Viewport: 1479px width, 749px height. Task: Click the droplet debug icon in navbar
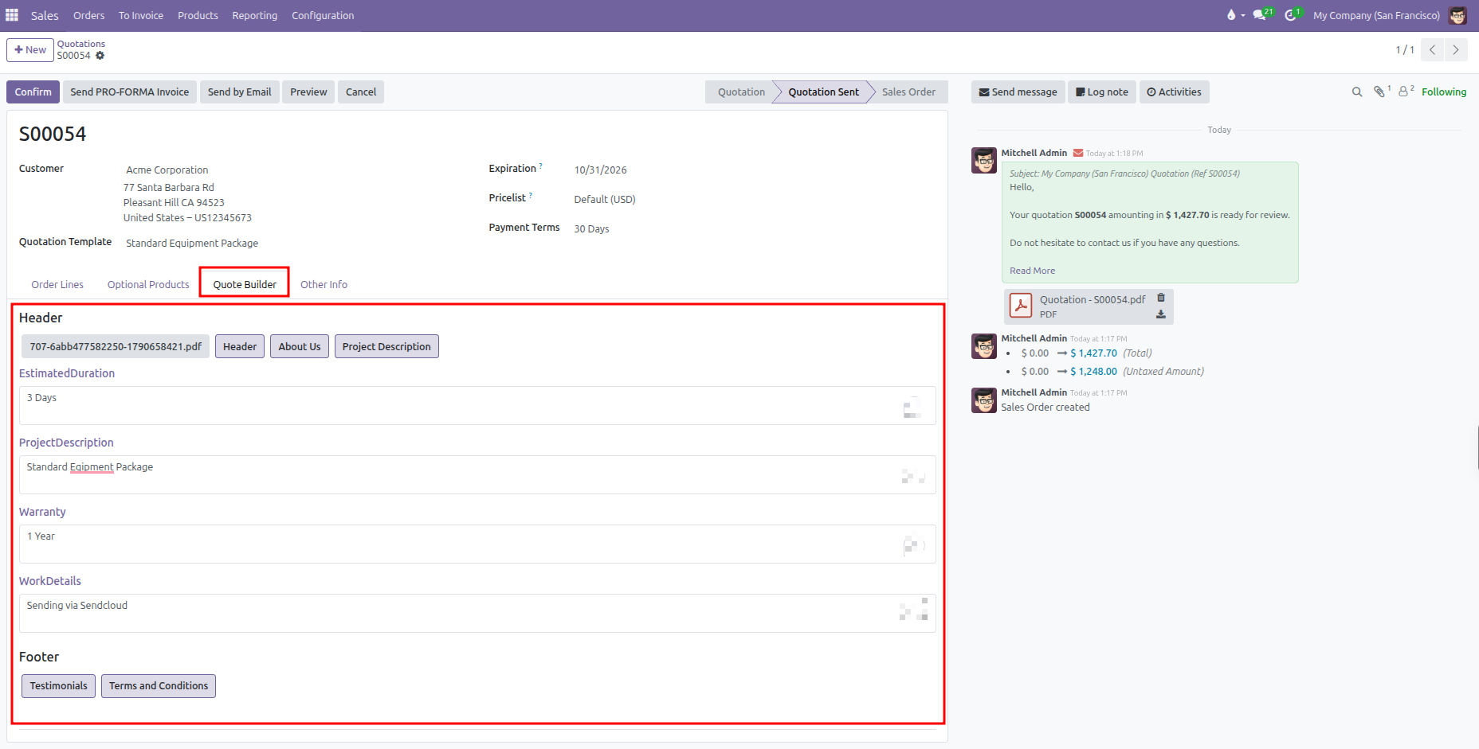click(1232, 15)
